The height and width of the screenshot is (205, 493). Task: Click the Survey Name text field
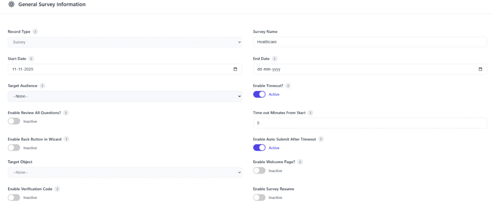[x=370, y=42]
